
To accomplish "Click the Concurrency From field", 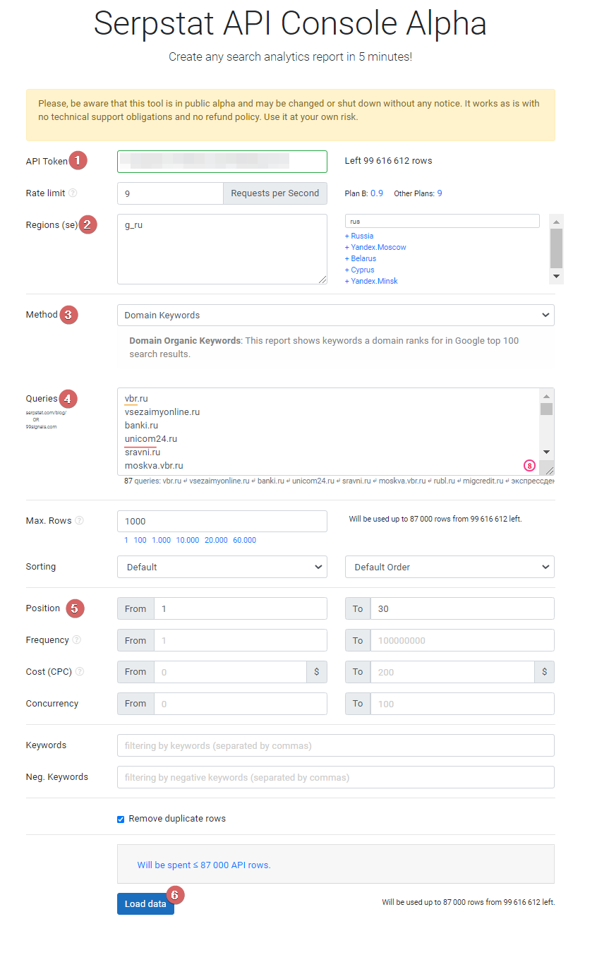I will coord(241,704).
